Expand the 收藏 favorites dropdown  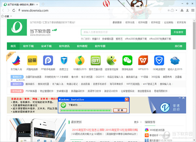point(11,16)
